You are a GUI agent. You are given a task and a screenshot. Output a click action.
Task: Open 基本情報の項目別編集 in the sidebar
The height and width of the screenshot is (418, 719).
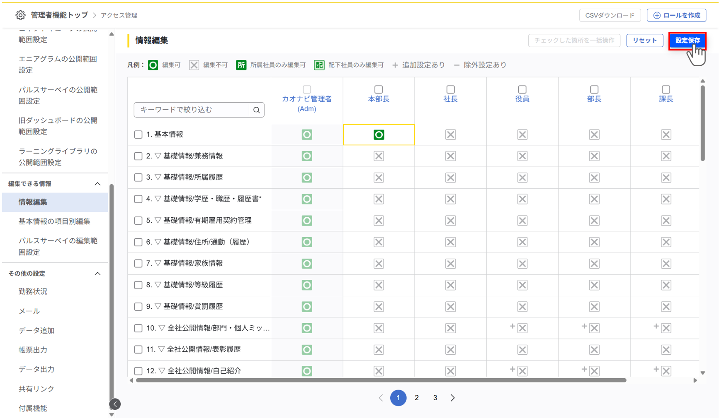point(55,221)
